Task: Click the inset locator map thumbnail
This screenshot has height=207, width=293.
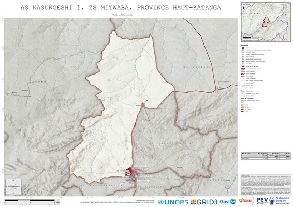Action: [x=266, y=22]
